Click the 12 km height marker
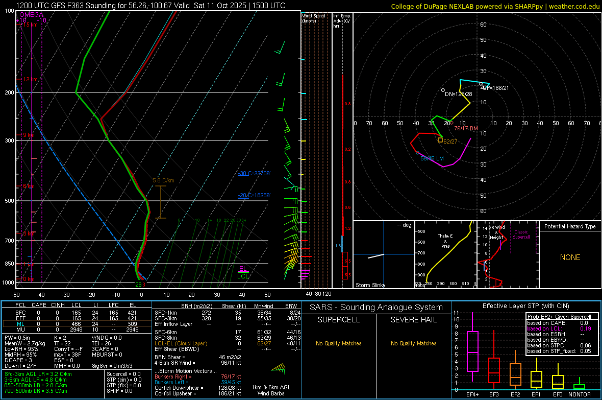602x400 pixels. point(31,79)
